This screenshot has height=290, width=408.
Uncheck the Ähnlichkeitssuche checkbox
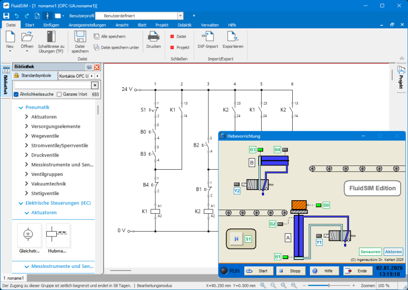16,95
